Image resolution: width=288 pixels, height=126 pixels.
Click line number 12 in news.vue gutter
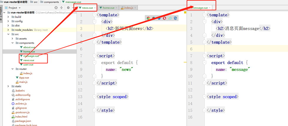pyautogui.click(x=80, y=90)
